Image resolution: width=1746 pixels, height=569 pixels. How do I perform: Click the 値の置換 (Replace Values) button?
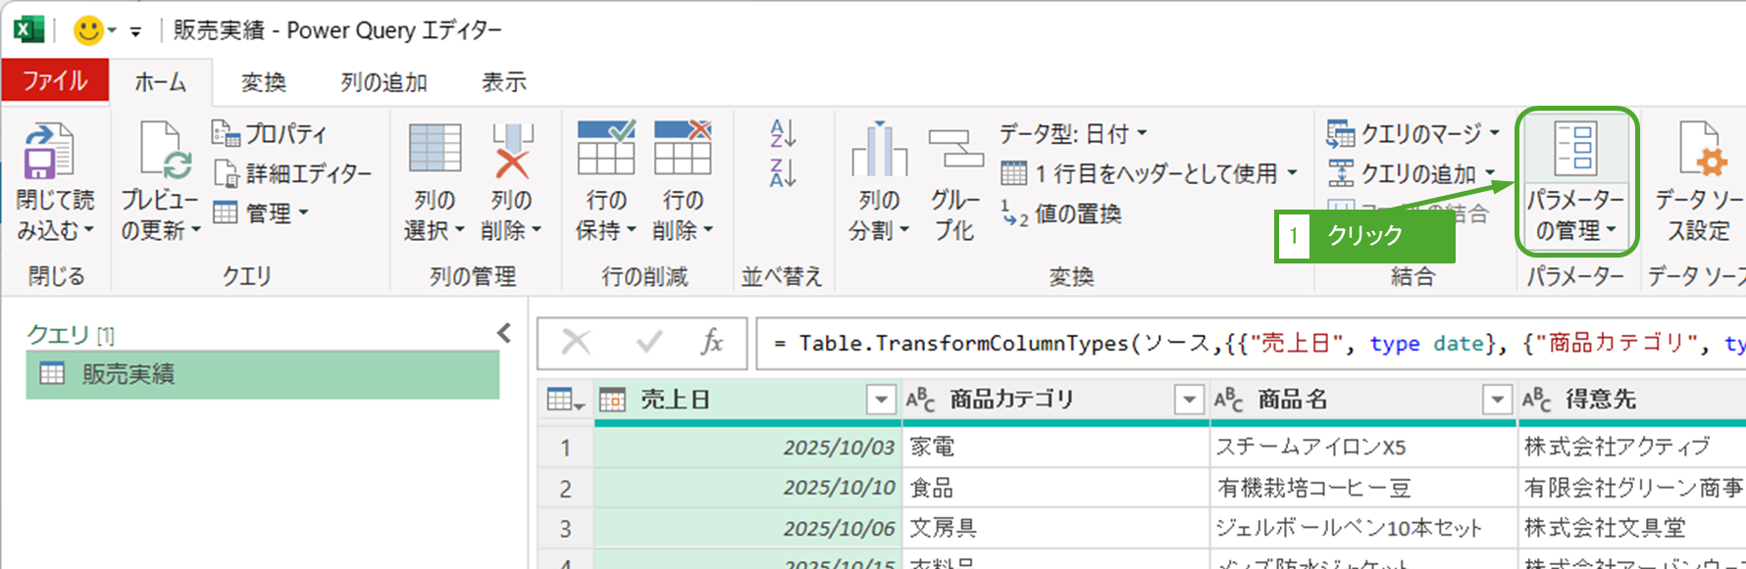[x=1062, y=213]
